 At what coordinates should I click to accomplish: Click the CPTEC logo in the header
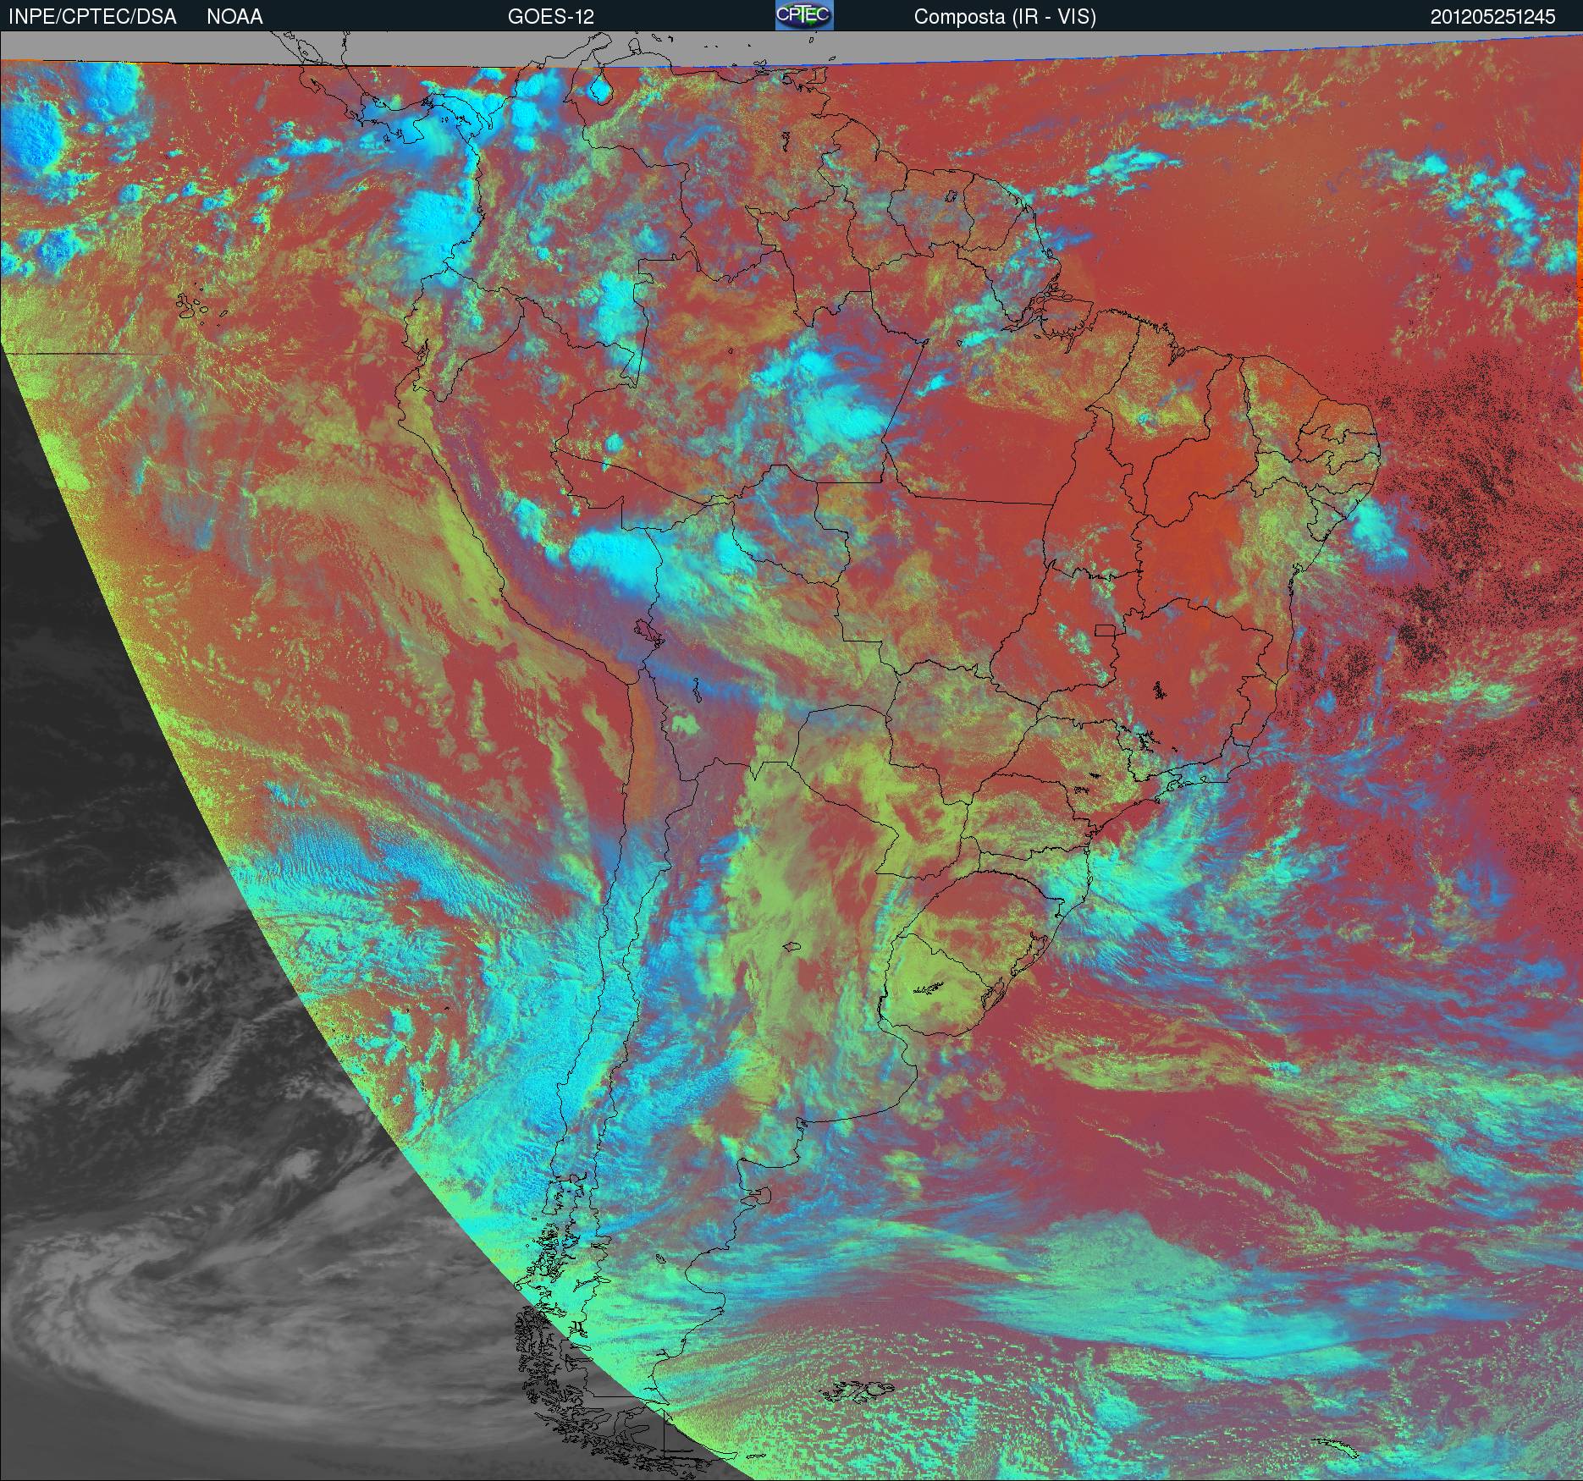pyautogui.click(x=804, y=15)
